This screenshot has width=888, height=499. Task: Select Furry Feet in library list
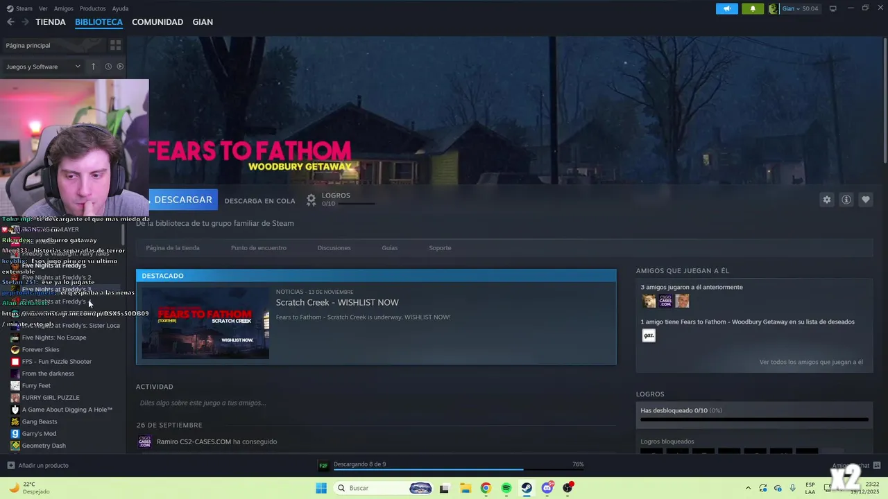(x=36, y=385)
